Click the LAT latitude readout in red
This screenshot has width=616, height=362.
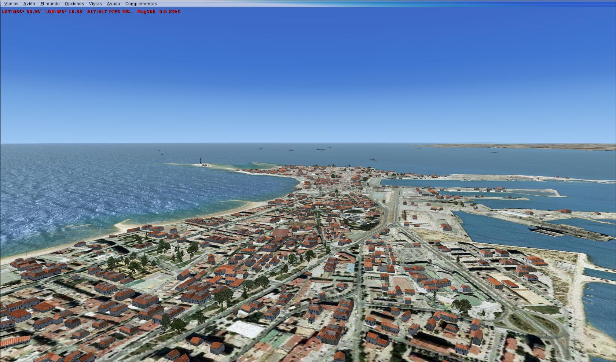point(21,12)
